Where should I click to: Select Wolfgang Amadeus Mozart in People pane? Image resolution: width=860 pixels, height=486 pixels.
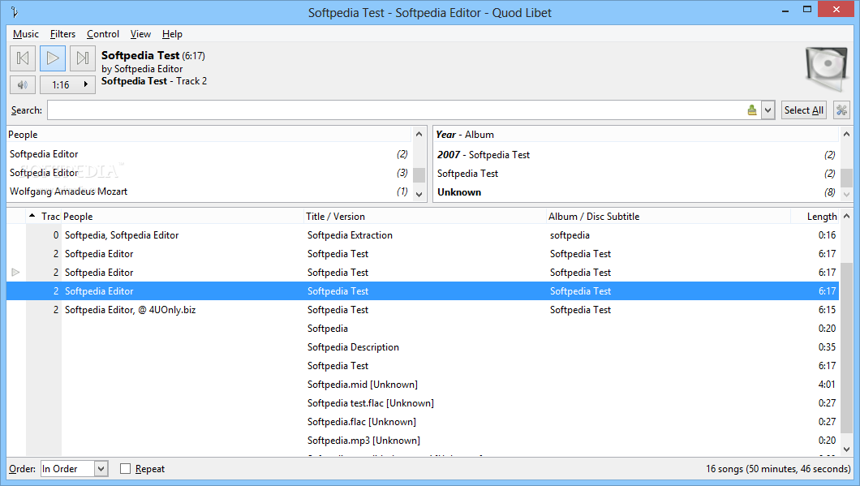[209, 192]
